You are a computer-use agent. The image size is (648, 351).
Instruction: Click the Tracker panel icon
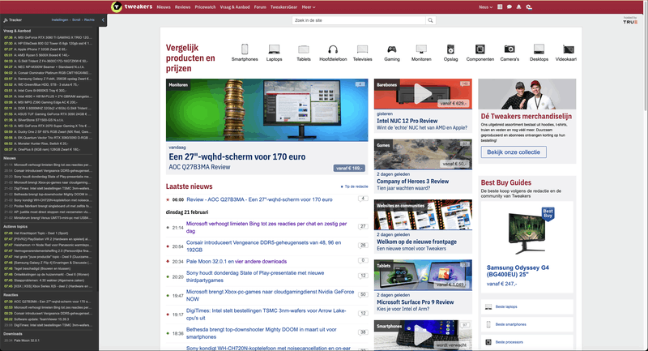[x=6, y=19]
